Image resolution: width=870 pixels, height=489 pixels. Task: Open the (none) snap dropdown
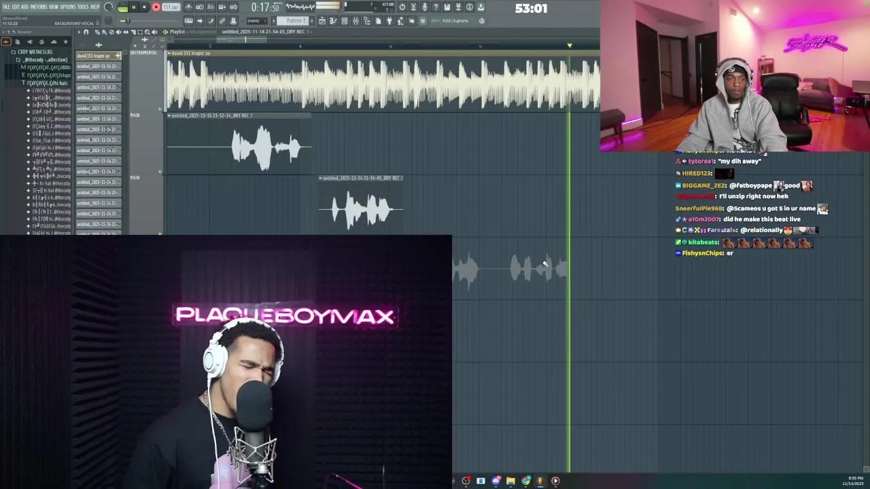point(257,21)
